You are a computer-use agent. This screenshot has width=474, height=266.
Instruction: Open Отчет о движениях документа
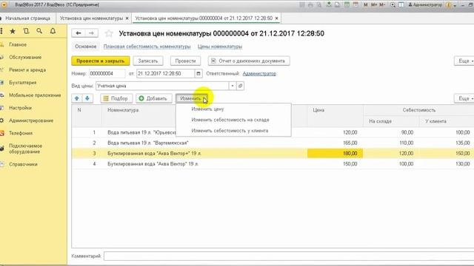click(249, 61)
